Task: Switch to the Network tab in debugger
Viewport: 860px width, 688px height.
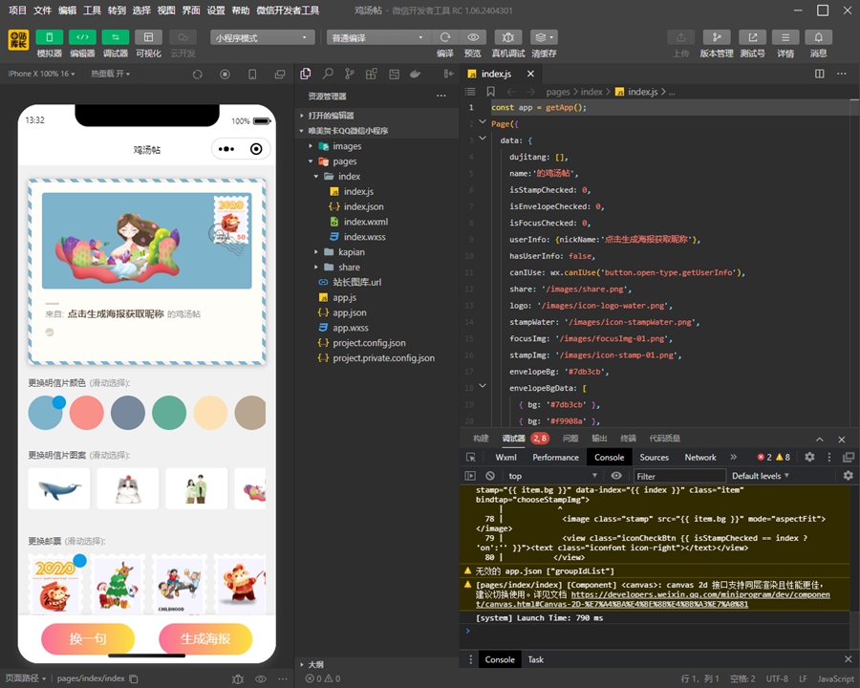Action: (699, 457)
